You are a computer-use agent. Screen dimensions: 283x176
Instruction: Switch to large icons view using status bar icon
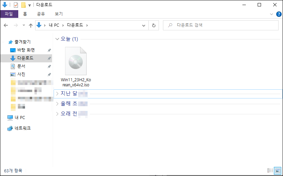click(x=278, y=170)
